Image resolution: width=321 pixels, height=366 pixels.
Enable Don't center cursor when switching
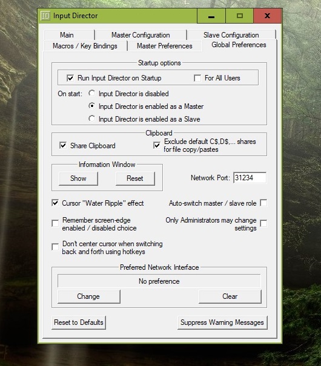coord(55,247)
